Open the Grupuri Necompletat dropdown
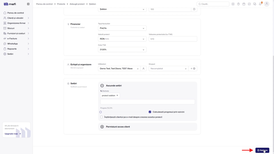The height and width of the screenshot is (154, 274). pos(169,69)
